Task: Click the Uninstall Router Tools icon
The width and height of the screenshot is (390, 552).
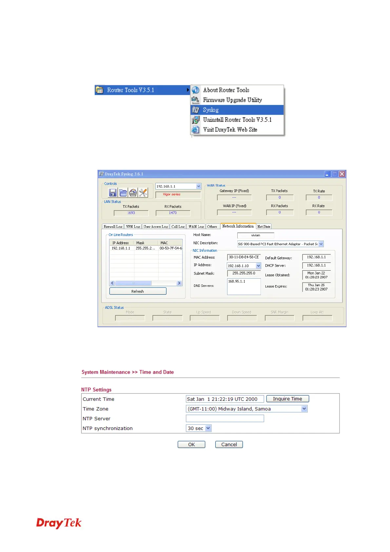Action: tap(196, 120)
